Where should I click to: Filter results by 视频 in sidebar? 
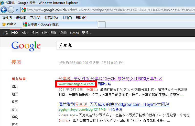[x=15, y=102]
